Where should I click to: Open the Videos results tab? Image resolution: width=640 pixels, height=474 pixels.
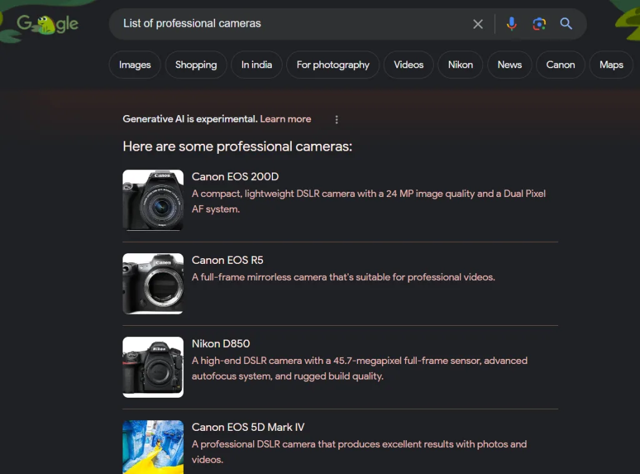(x=409, y=65)
